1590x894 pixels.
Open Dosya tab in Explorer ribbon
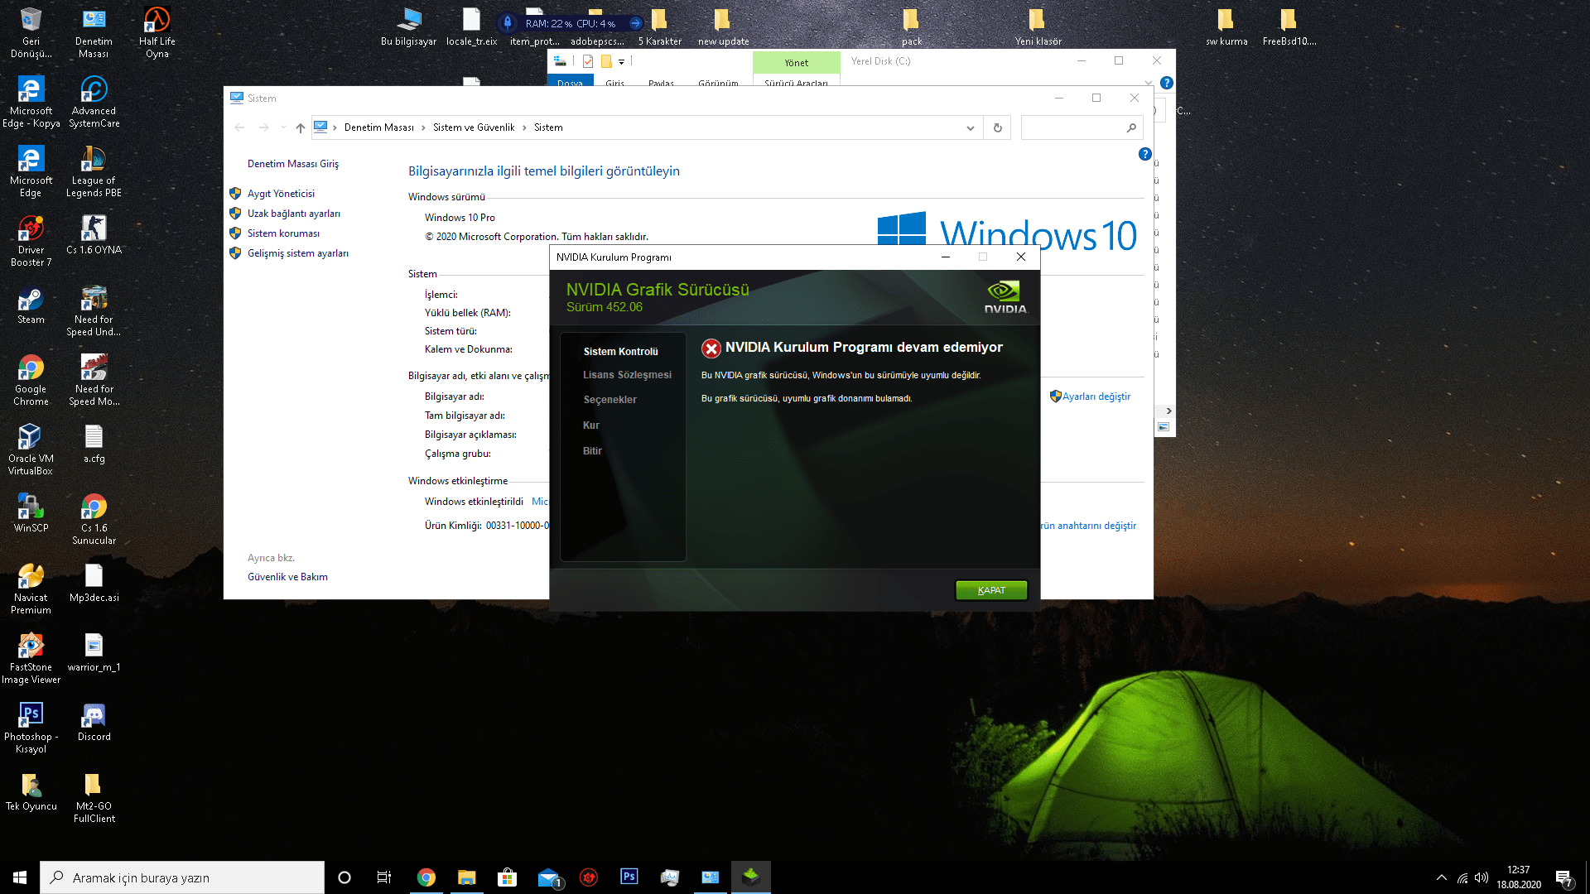570,82
